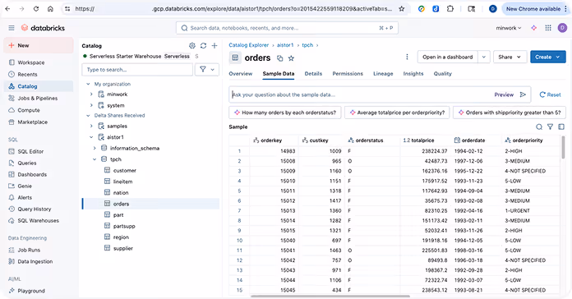Switch to the Quality tab
This screenshot has height=299, width=572.
[x=442, y=74]
